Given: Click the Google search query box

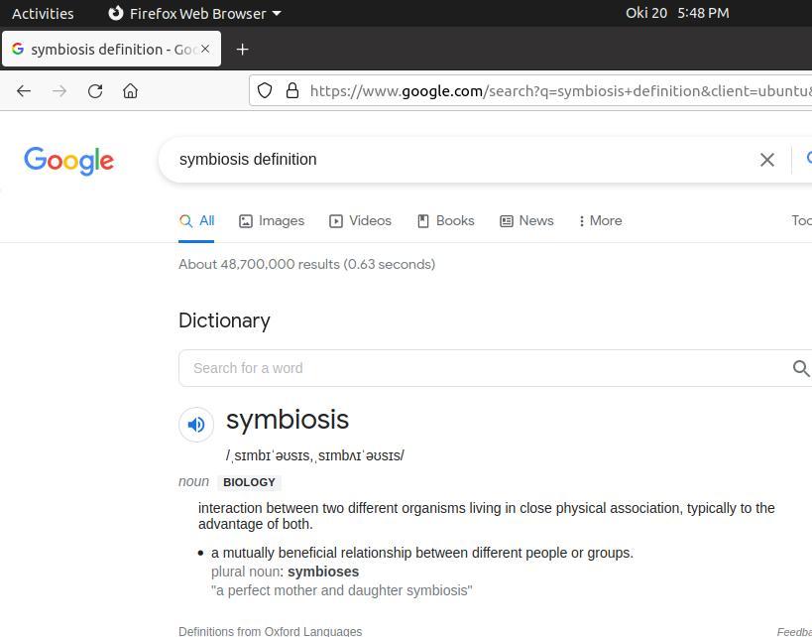Looking at the screenshot, I should pos(461,160).
